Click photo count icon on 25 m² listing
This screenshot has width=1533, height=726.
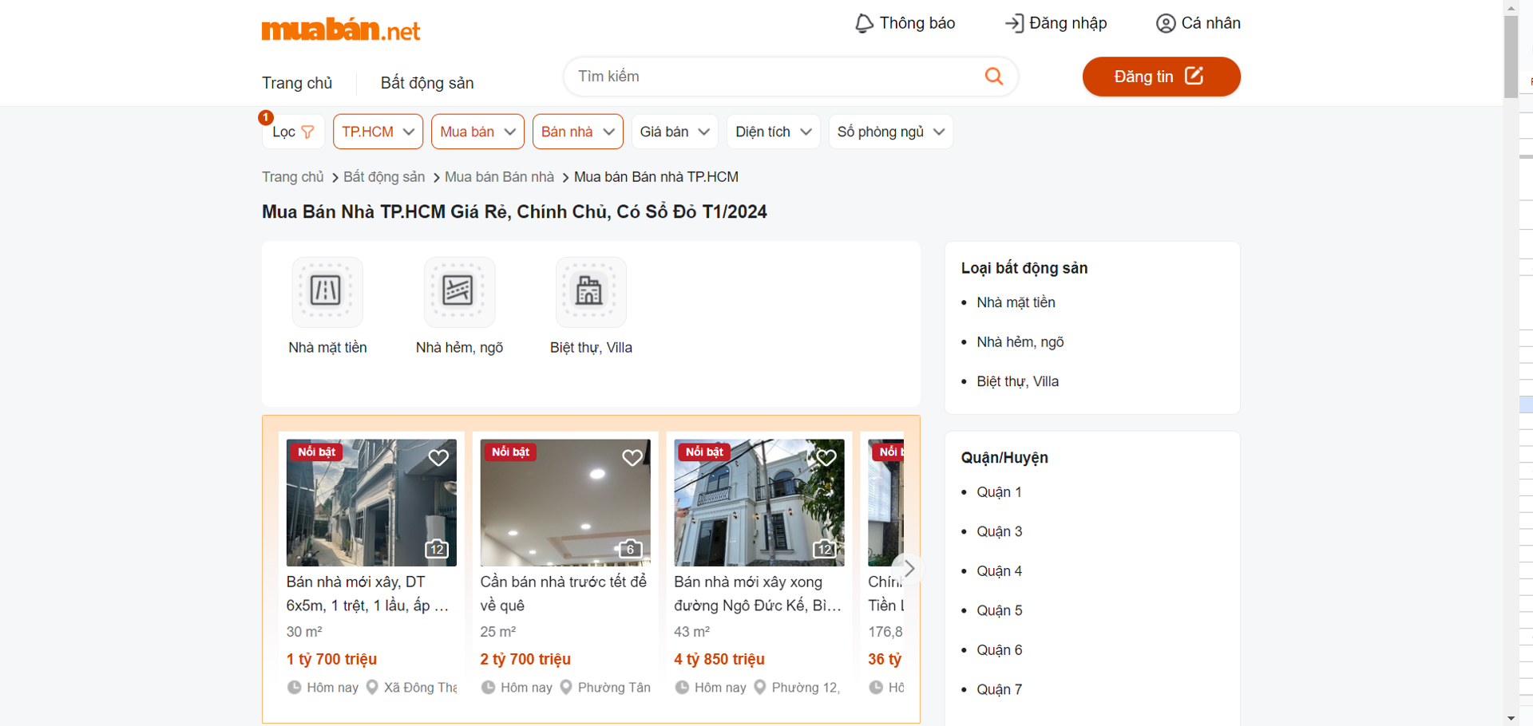pos(631,549)
